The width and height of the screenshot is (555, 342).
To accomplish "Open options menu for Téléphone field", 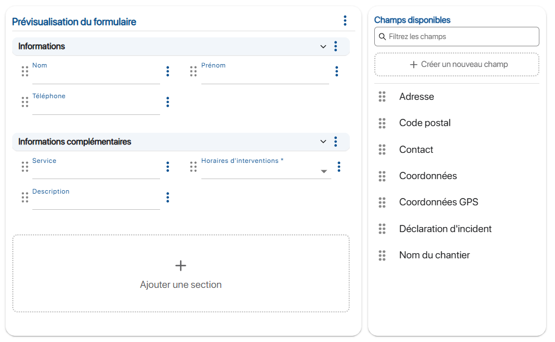I will coord(168,102).
